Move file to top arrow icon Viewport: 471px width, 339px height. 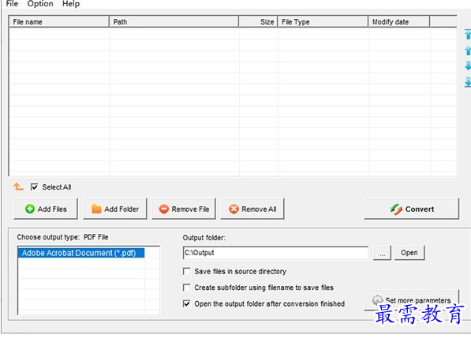tap(468, 34)
